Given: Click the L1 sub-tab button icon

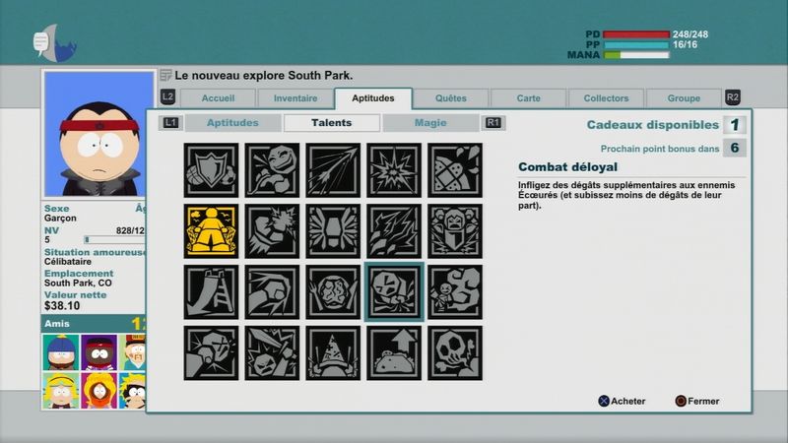Looking at the screenshot, I should point(170,122).
